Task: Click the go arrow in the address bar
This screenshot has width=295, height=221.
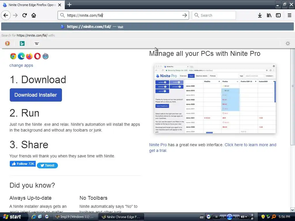Action: [185, 15]
